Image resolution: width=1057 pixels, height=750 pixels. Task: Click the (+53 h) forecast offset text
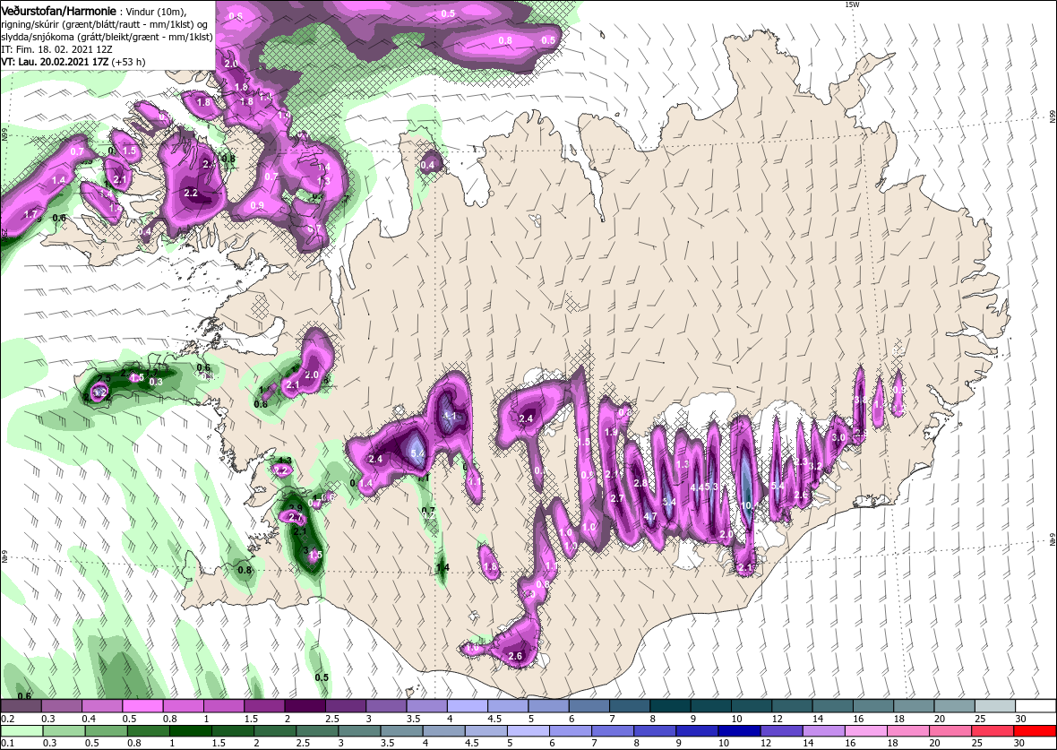[129, 61]
